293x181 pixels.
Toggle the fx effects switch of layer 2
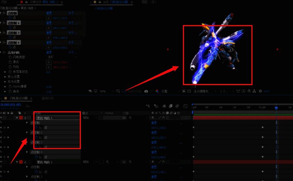[x=163, y=162]
